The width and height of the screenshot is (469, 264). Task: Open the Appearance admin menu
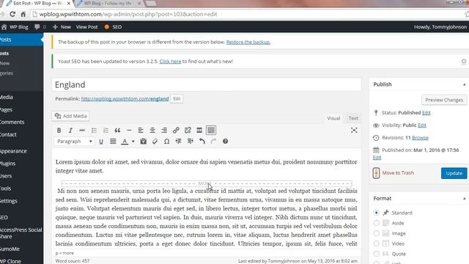point(13,151)
